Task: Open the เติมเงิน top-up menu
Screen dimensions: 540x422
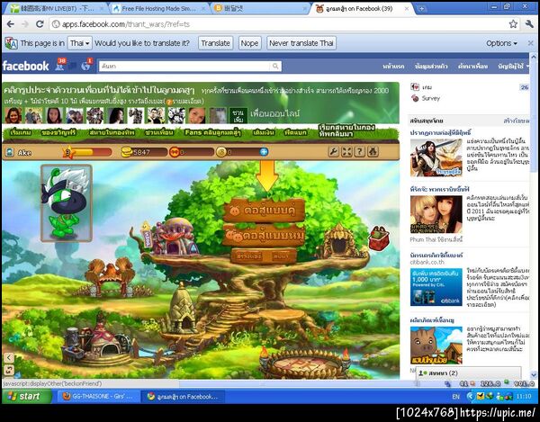Action: (x=264, y=132)
